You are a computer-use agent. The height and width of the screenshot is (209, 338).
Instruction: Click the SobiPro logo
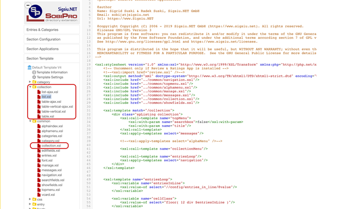point(52,13)
